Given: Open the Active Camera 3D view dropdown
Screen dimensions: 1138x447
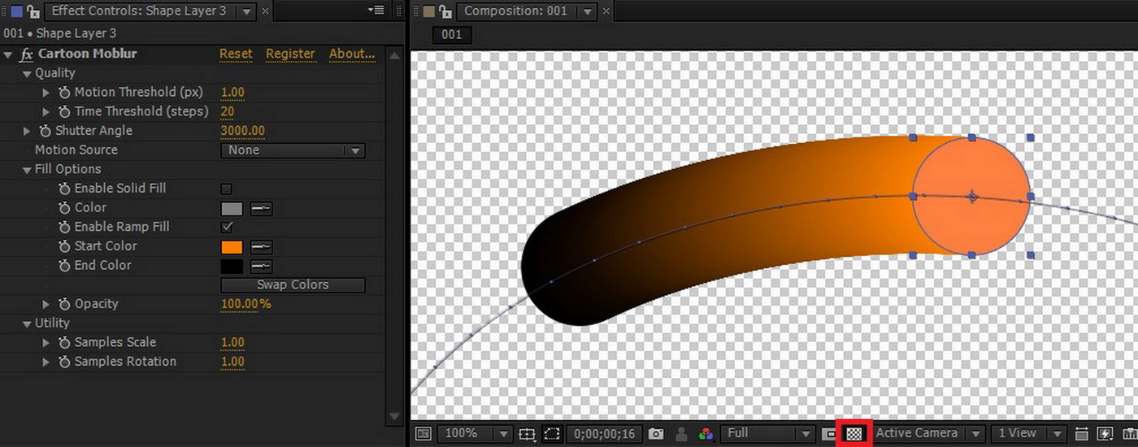Looking at the screenshot, I should 928,434.
